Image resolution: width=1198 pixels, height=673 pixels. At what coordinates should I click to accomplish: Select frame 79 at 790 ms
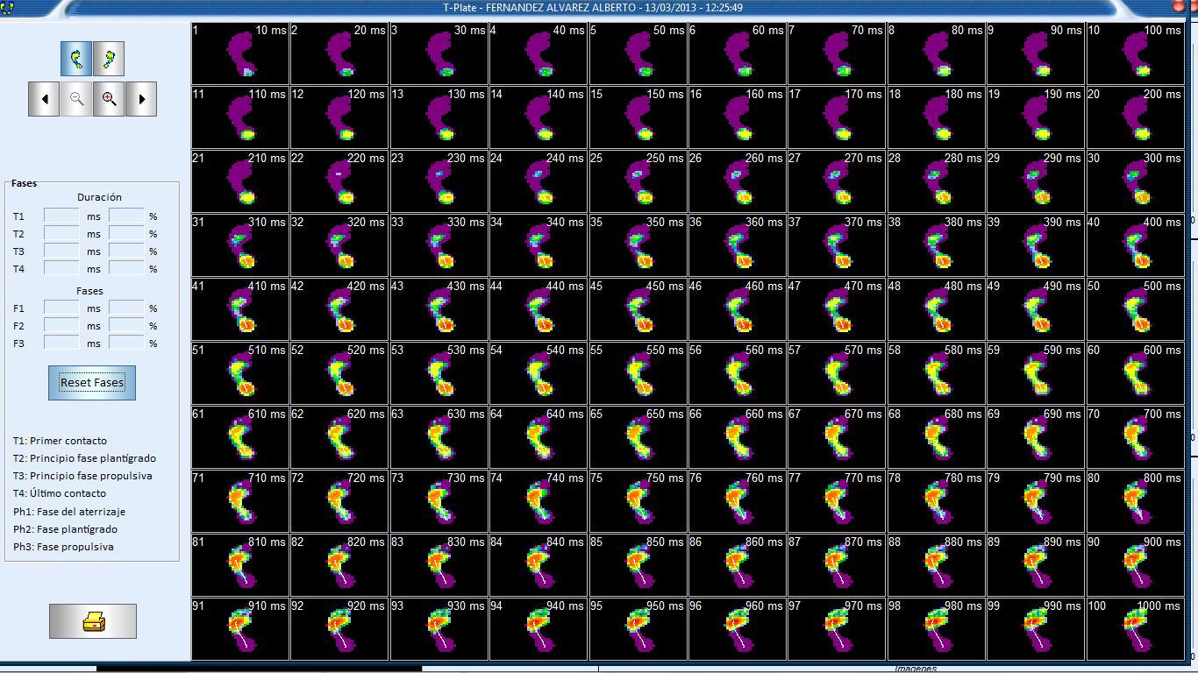click(x=1036, y=501)
